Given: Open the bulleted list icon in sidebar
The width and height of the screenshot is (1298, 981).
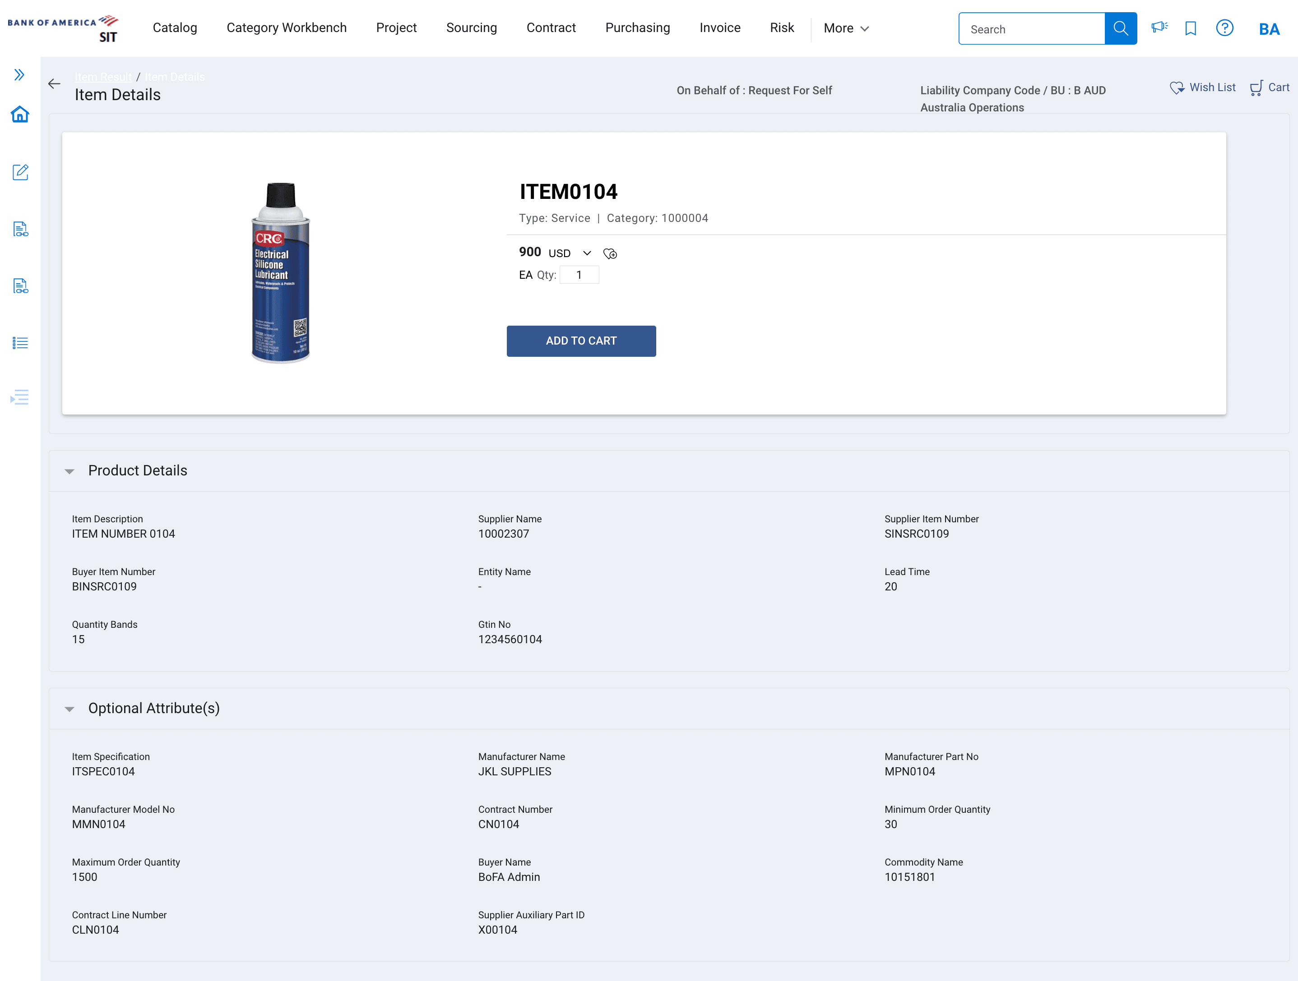Looking at the screenshot, I should pos(20,343).
